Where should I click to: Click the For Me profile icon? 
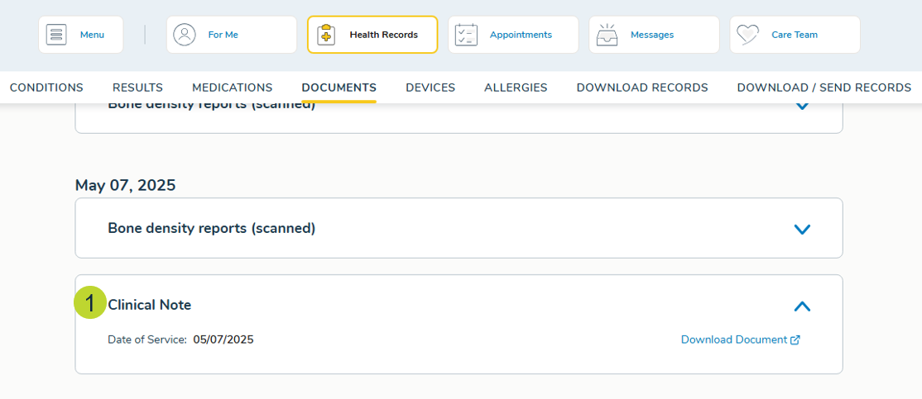point(185,35)
